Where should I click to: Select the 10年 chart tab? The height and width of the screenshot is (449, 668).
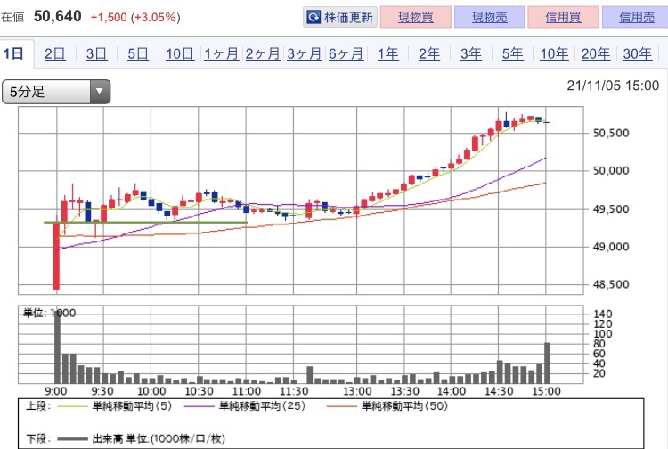pyautogui.click(x=554, y=54)
